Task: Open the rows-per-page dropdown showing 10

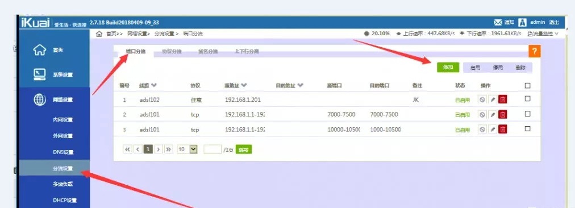Action: pos(188,149)
